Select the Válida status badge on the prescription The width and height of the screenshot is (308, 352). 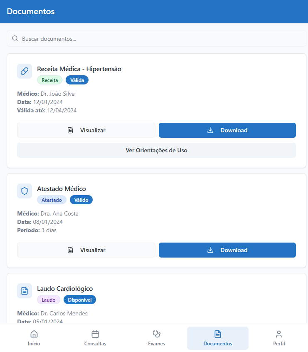[x=77, y=80]
